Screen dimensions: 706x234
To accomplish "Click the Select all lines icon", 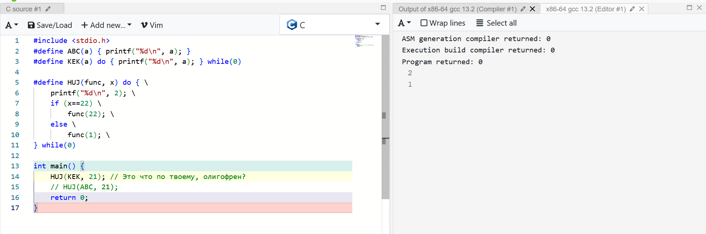I will 480,23.
